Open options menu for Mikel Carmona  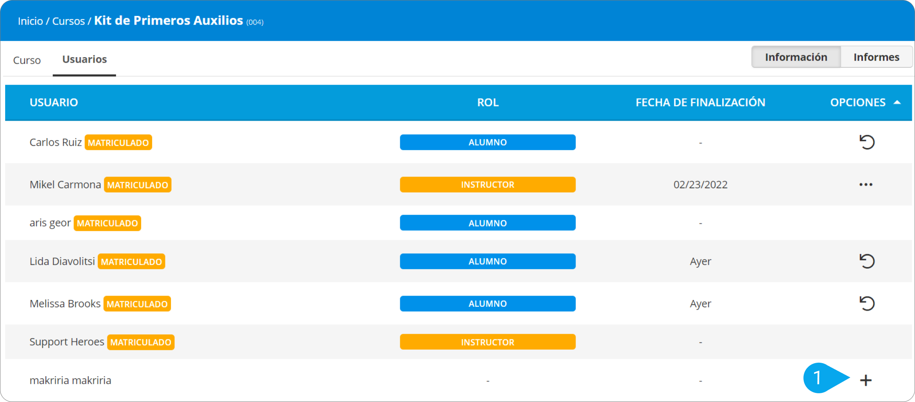click(x=866, y=185)
